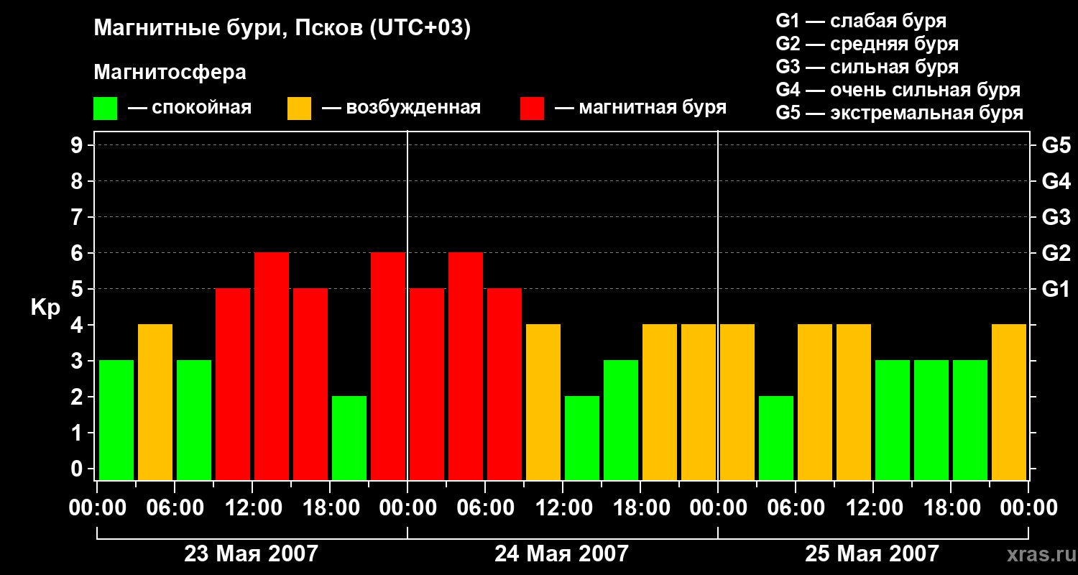Click the '— спокойная' legend label
Screen dimensions: 1078x575
point(189,108)
